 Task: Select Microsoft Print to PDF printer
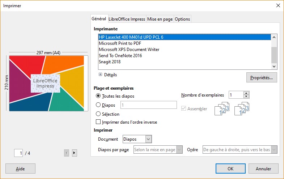pyautogui.click(x=120, y=43)
